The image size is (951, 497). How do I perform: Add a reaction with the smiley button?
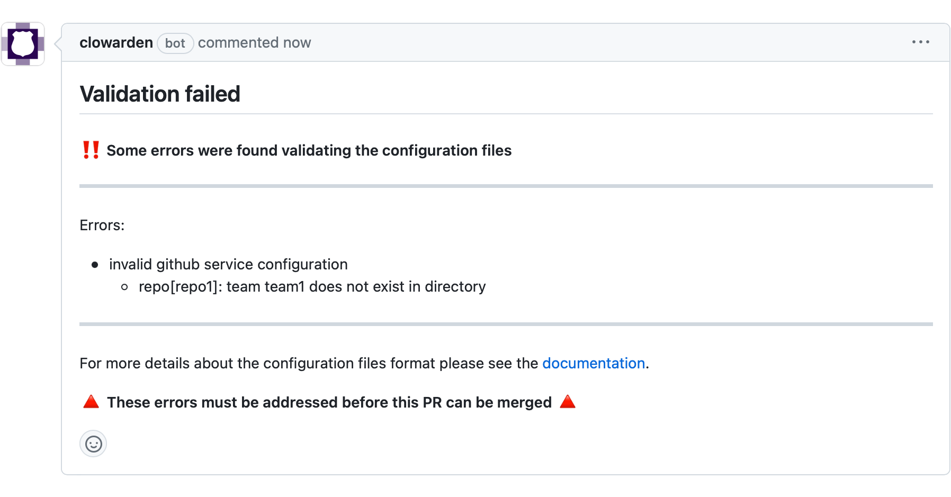(x=93, y=444)
